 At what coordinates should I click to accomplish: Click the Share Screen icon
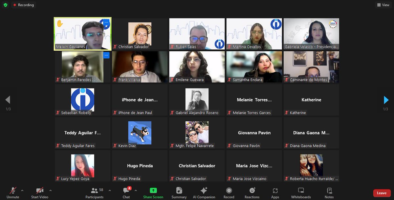click(153, 190)
